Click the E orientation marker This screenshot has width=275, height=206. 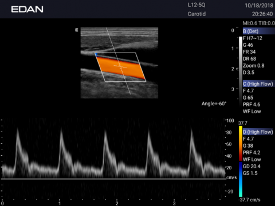click(77, 30)
